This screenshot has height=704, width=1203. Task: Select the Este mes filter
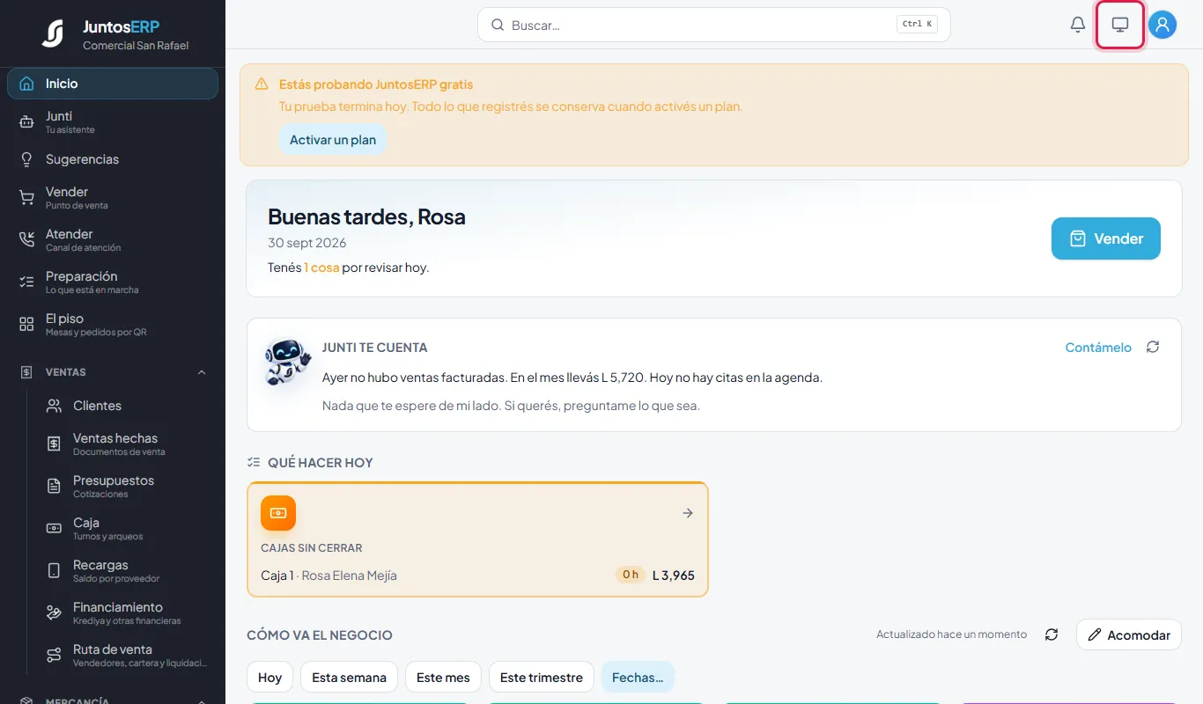click(443, 677)
